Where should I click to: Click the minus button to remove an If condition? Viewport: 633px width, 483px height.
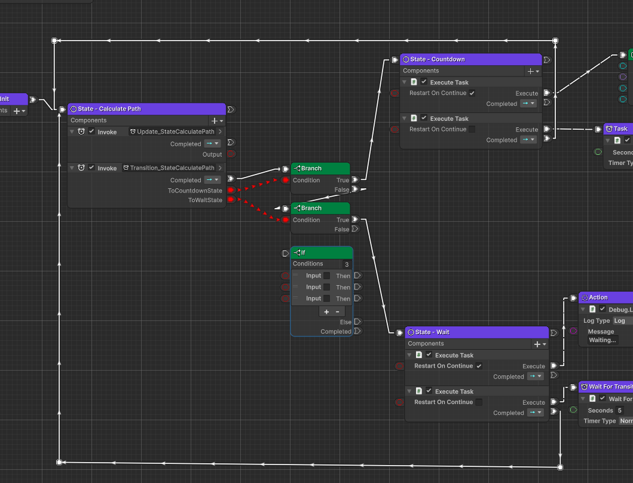pyautogui.click(x=337, y=311)
